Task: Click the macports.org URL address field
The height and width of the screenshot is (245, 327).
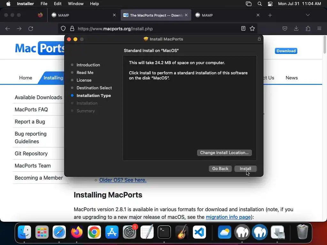Action: 157,28
